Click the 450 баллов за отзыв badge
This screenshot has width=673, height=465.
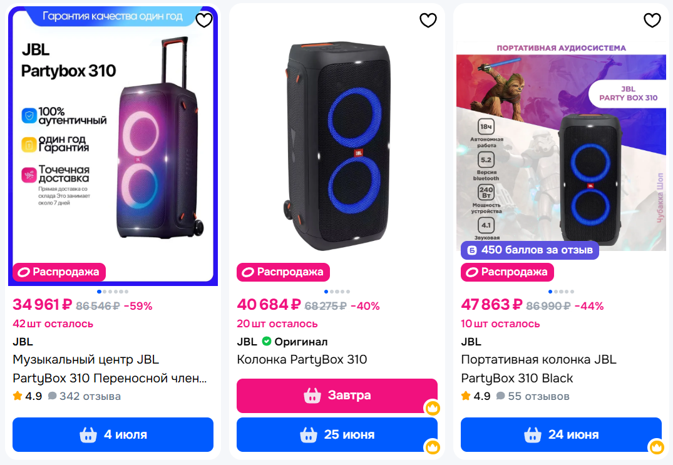(530, 250)
